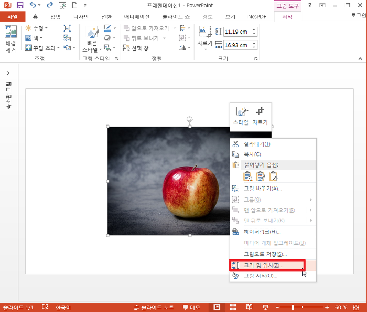Click zoom in plus button
The image size is (367, 312).
pyautogui.click(x=327, y=307)
